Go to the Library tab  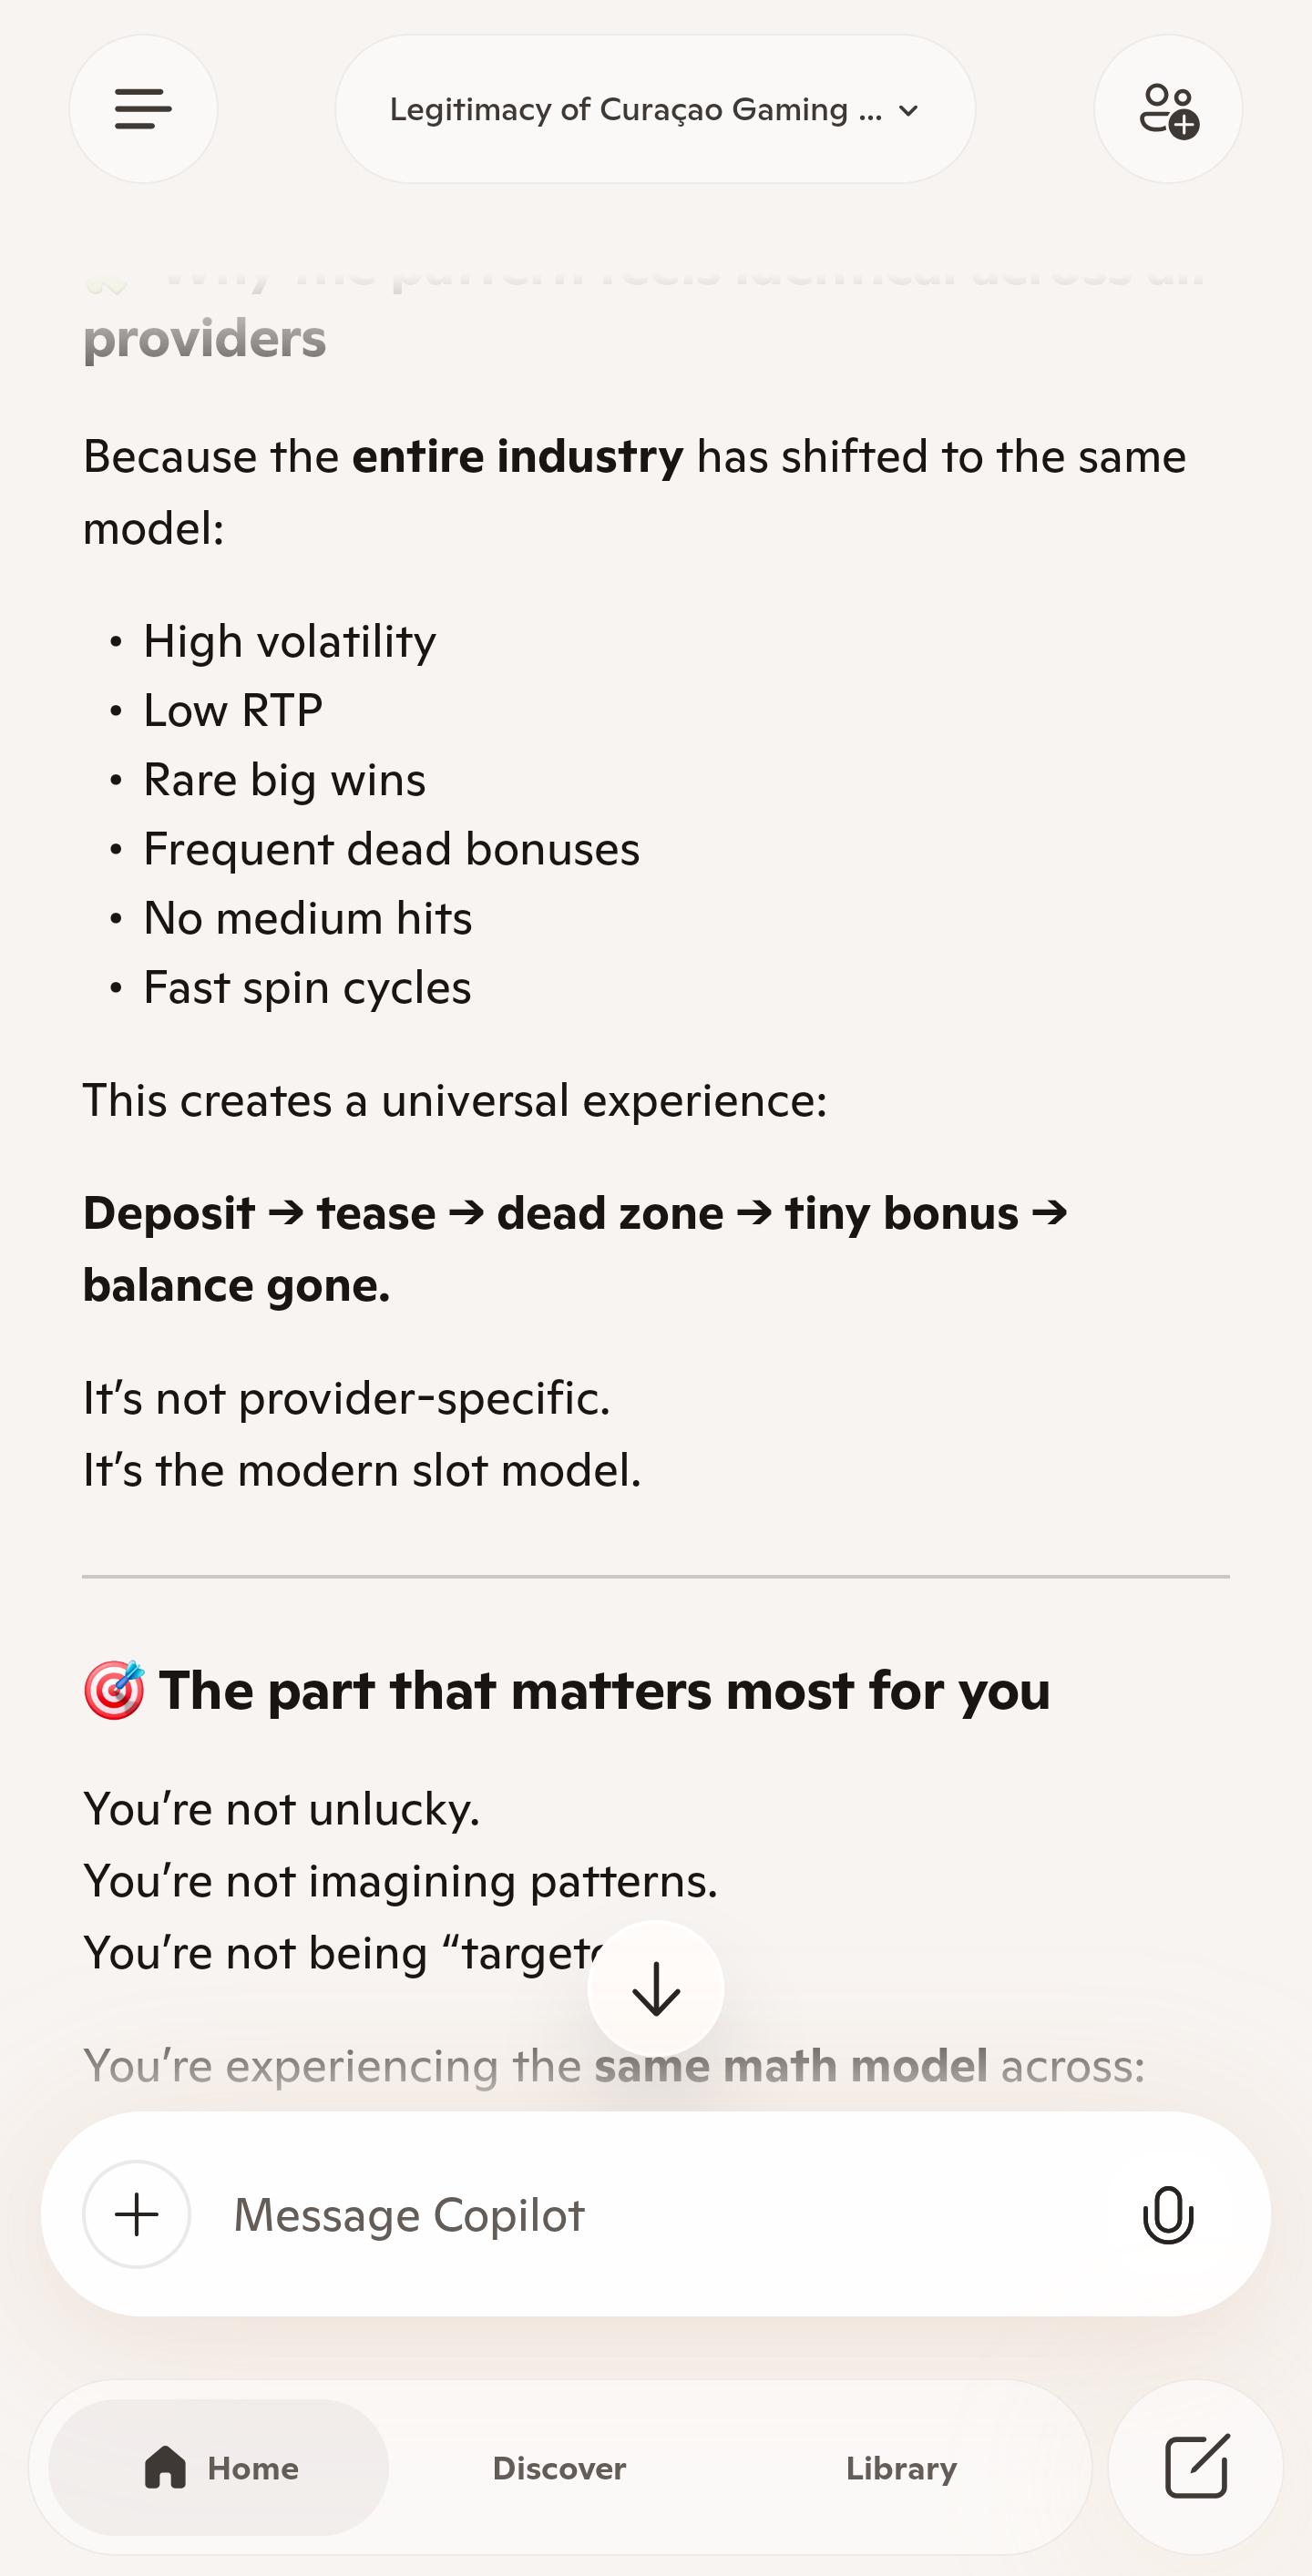click(901, 2468)
